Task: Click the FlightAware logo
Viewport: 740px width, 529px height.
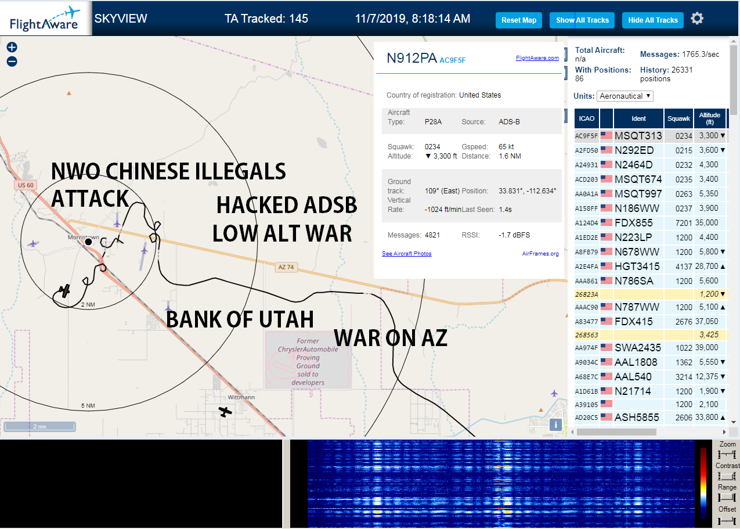Action: pos(45,18)
